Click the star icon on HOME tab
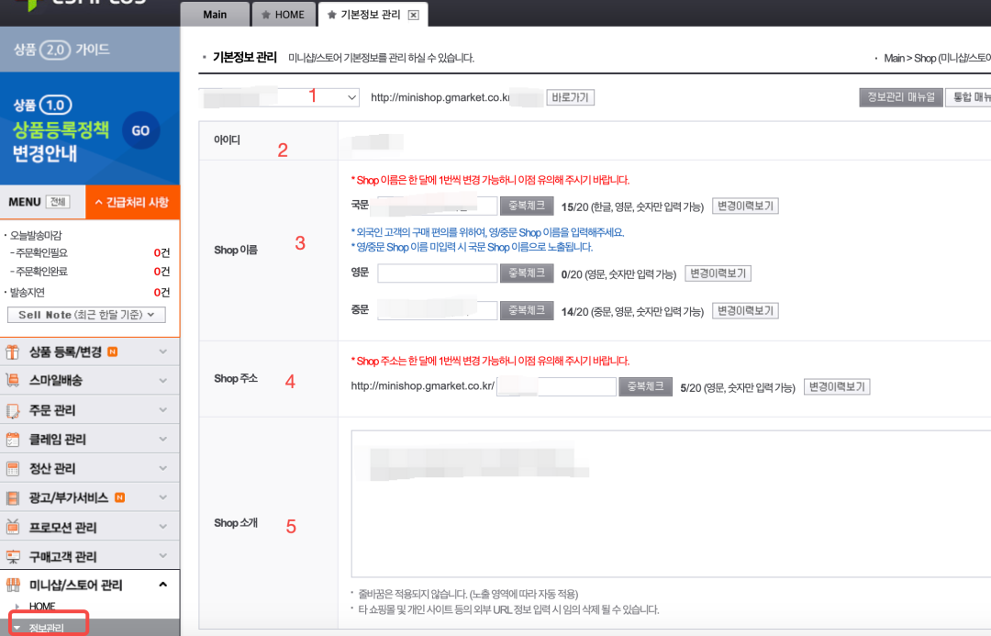 (265, 15)
